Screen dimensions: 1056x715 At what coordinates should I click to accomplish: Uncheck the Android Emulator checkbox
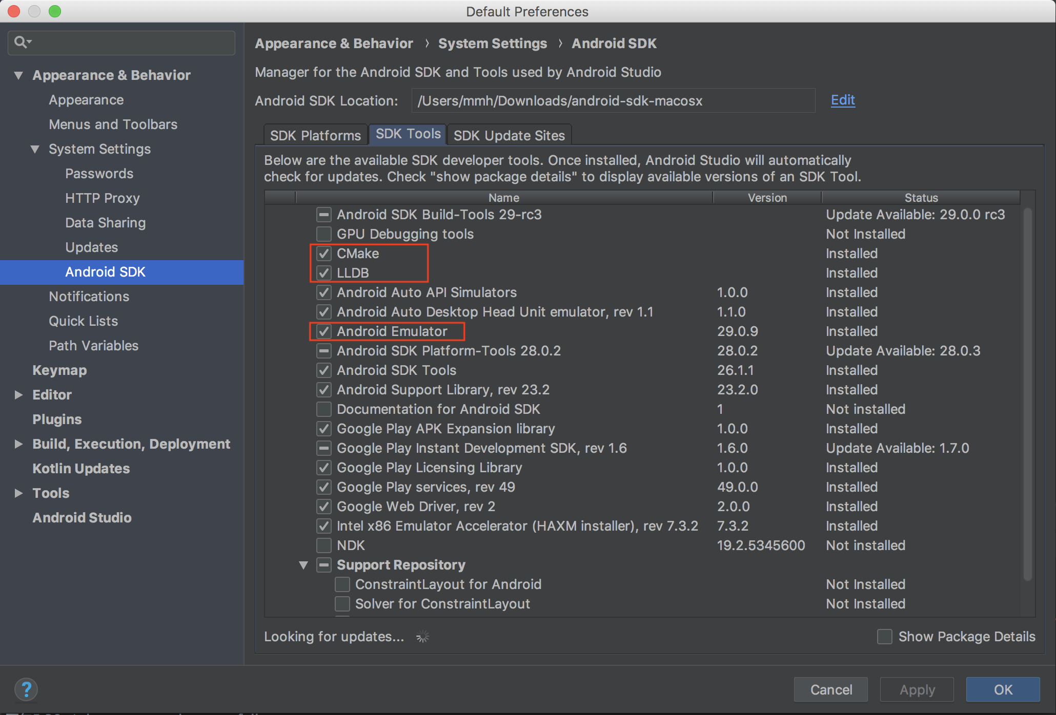[x=323, y=331]
